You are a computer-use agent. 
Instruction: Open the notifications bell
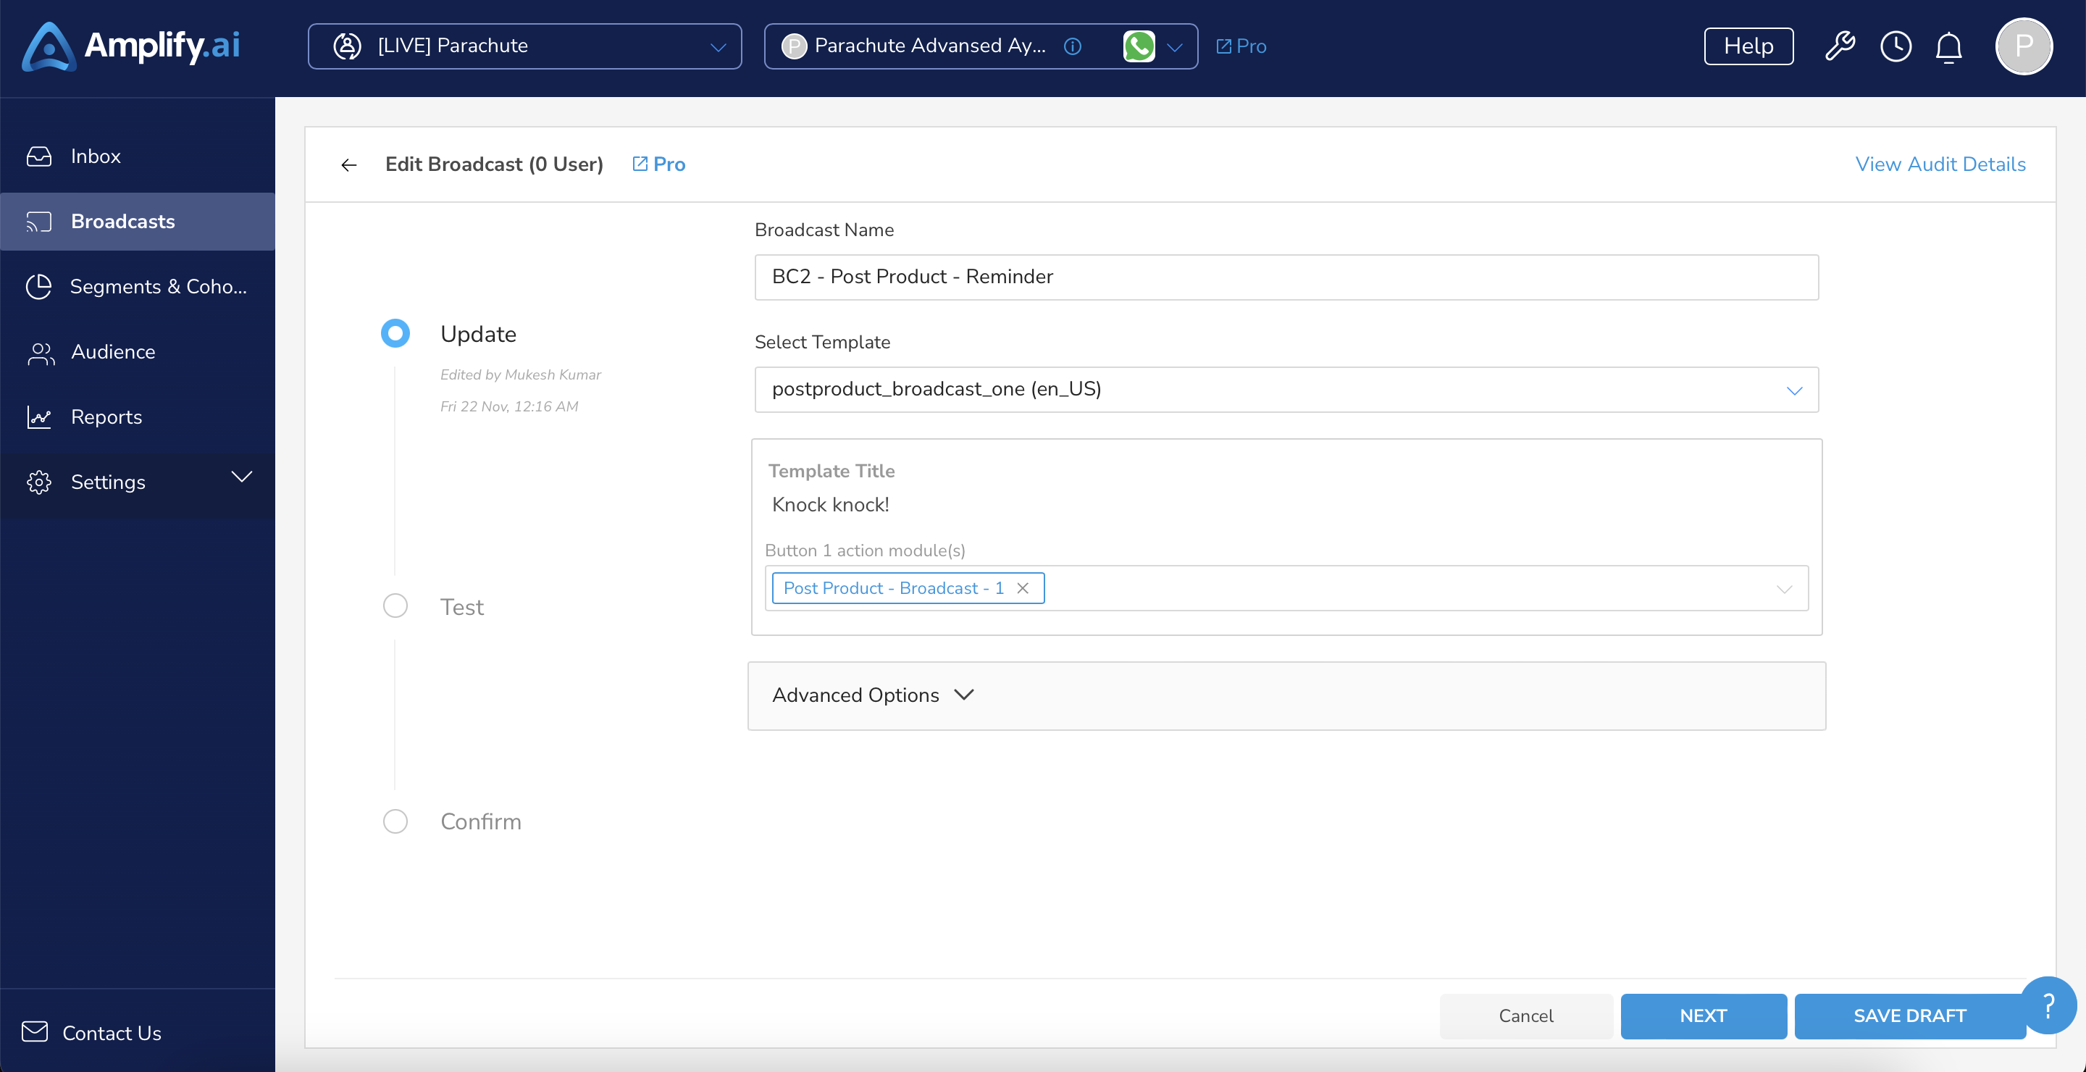click(x=1948, y=47)
